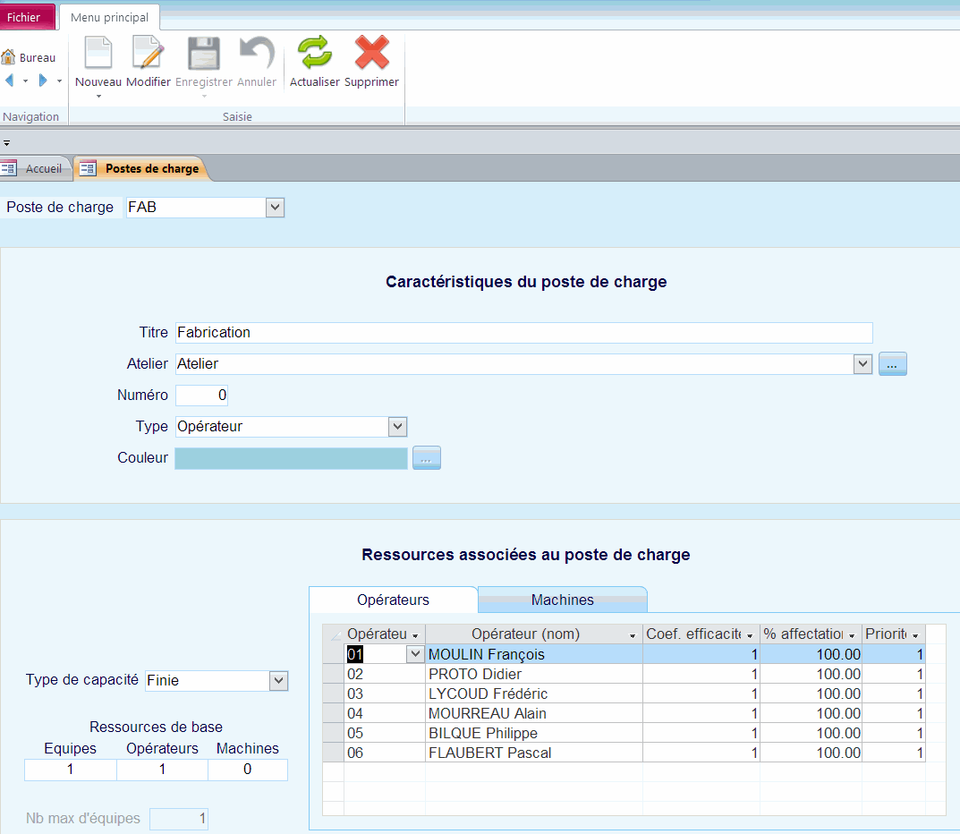
Task: Open the Type dropdown showing Opérateur
Action: pos(396,426)
